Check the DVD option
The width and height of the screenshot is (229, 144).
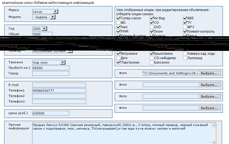(x=152, y=27)
